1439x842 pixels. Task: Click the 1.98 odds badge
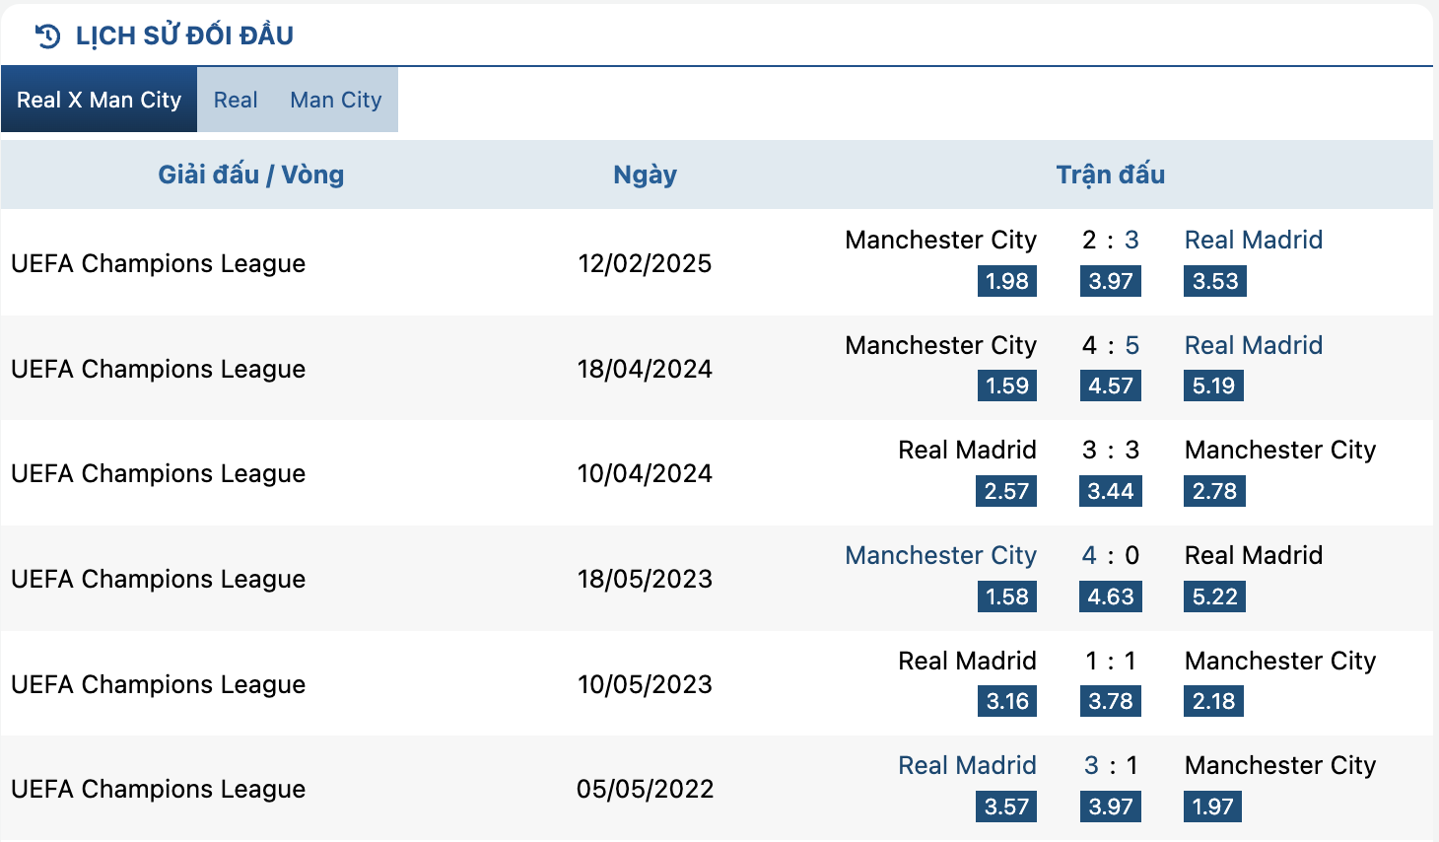coord(1006,281)
